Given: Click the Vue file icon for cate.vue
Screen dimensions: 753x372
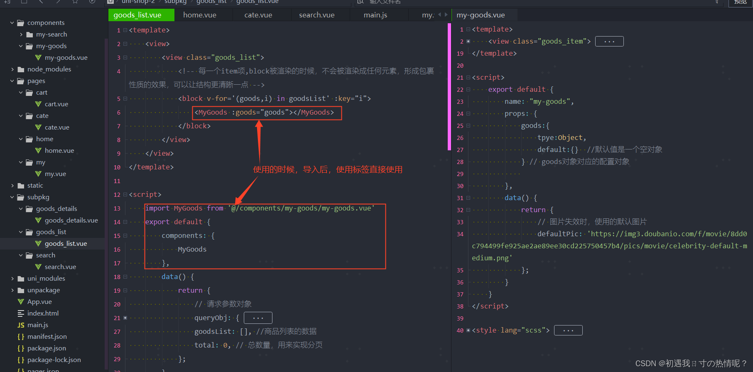Looking at the screenshot, I should coord(38,127).
